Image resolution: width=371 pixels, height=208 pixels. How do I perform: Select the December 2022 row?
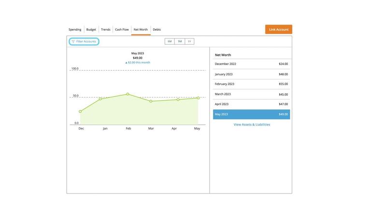[251, 64]
